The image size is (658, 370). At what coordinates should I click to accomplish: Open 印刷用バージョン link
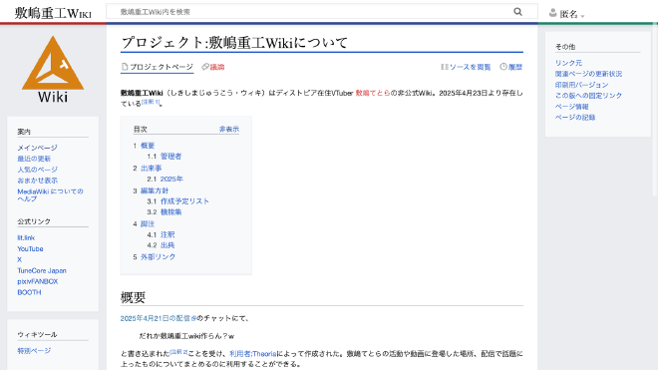[581, 85]
